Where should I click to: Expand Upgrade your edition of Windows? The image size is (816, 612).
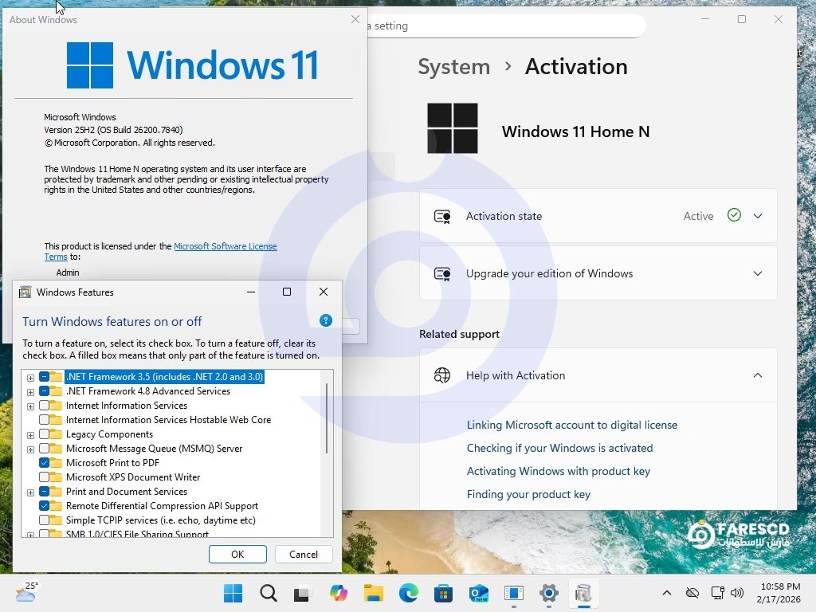(x=758, y=273)
